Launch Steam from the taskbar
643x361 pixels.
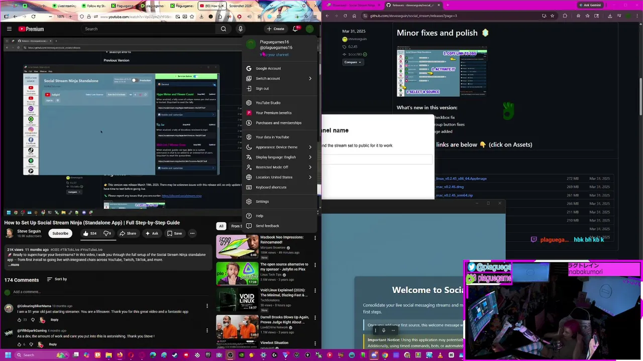175,355
